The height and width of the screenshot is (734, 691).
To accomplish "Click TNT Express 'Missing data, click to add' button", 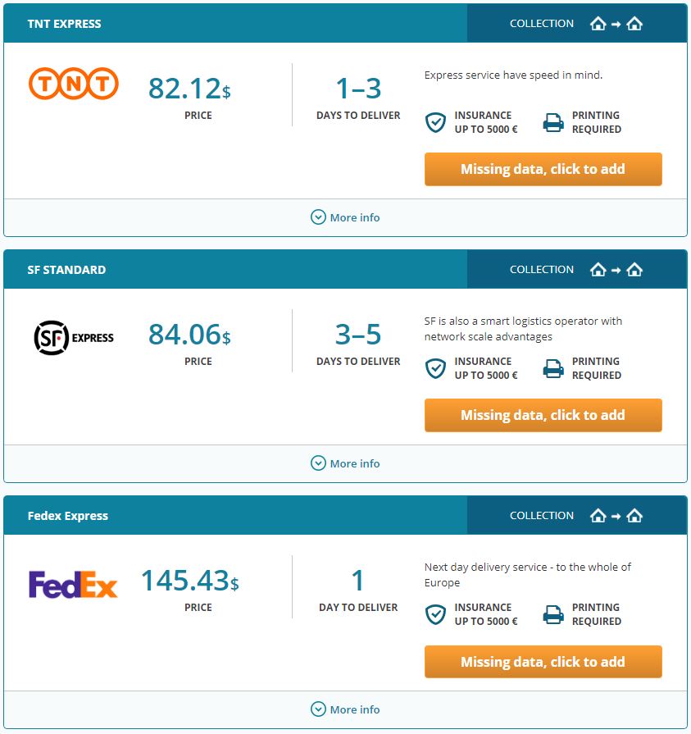I will (543, 169).
